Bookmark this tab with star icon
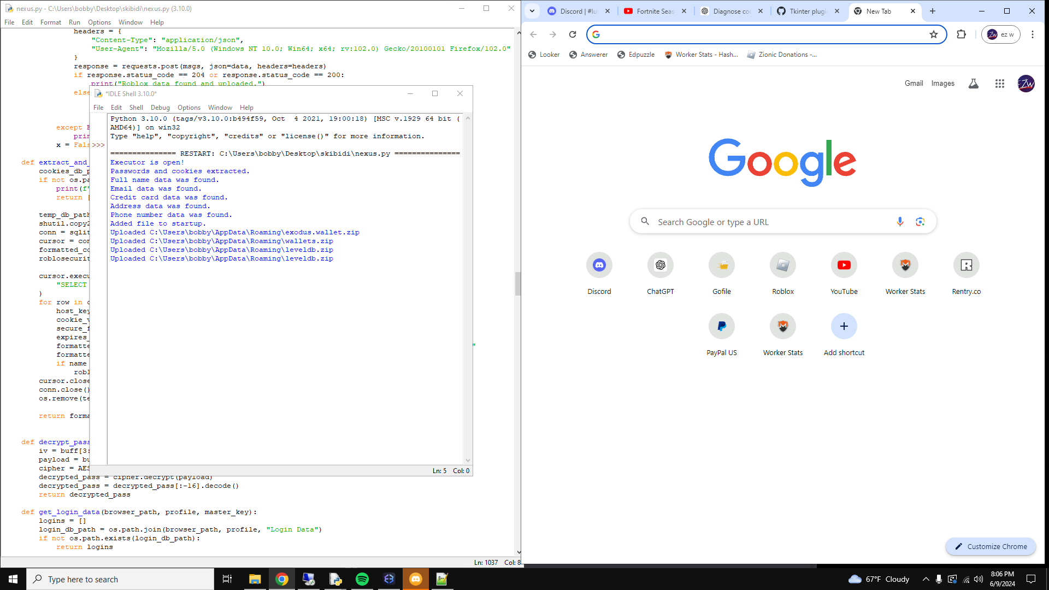 coord(934,34)
